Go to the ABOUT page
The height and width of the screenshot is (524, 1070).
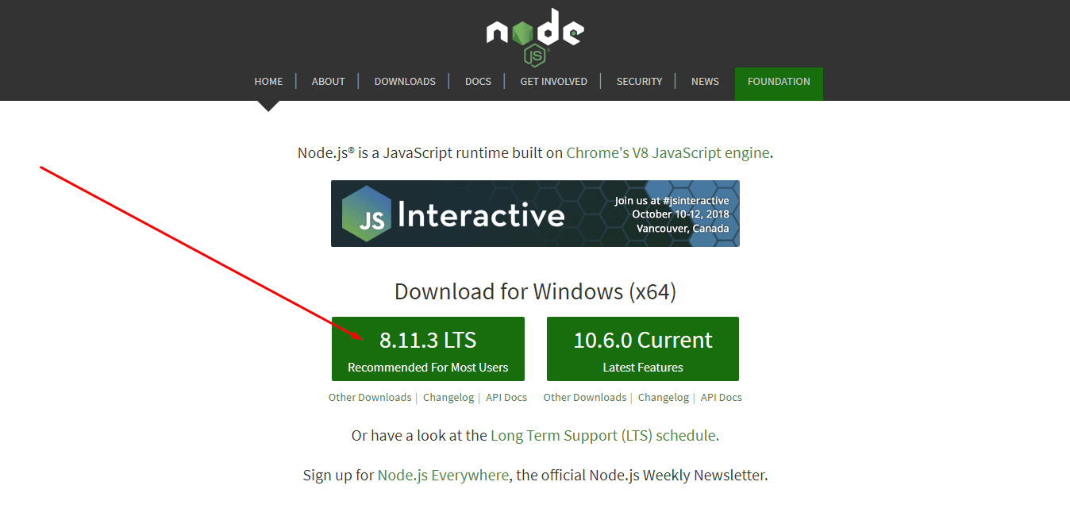pos(328,81)
